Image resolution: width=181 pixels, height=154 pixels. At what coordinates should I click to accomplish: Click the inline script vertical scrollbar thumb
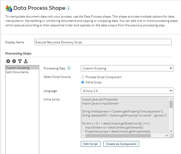coord(171,104)
